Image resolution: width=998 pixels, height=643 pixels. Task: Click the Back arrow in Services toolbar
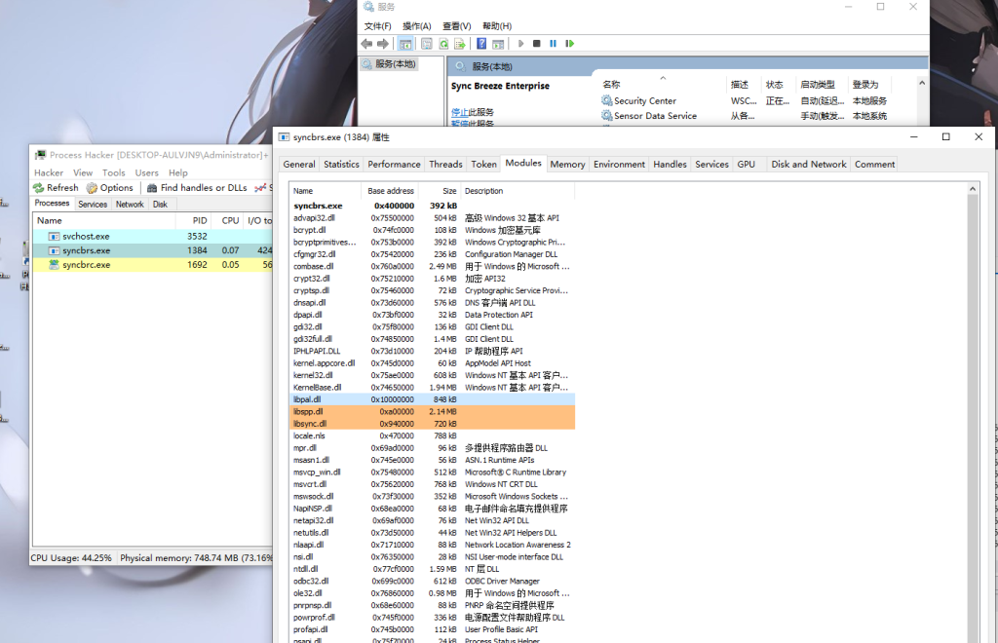(366, 44)
